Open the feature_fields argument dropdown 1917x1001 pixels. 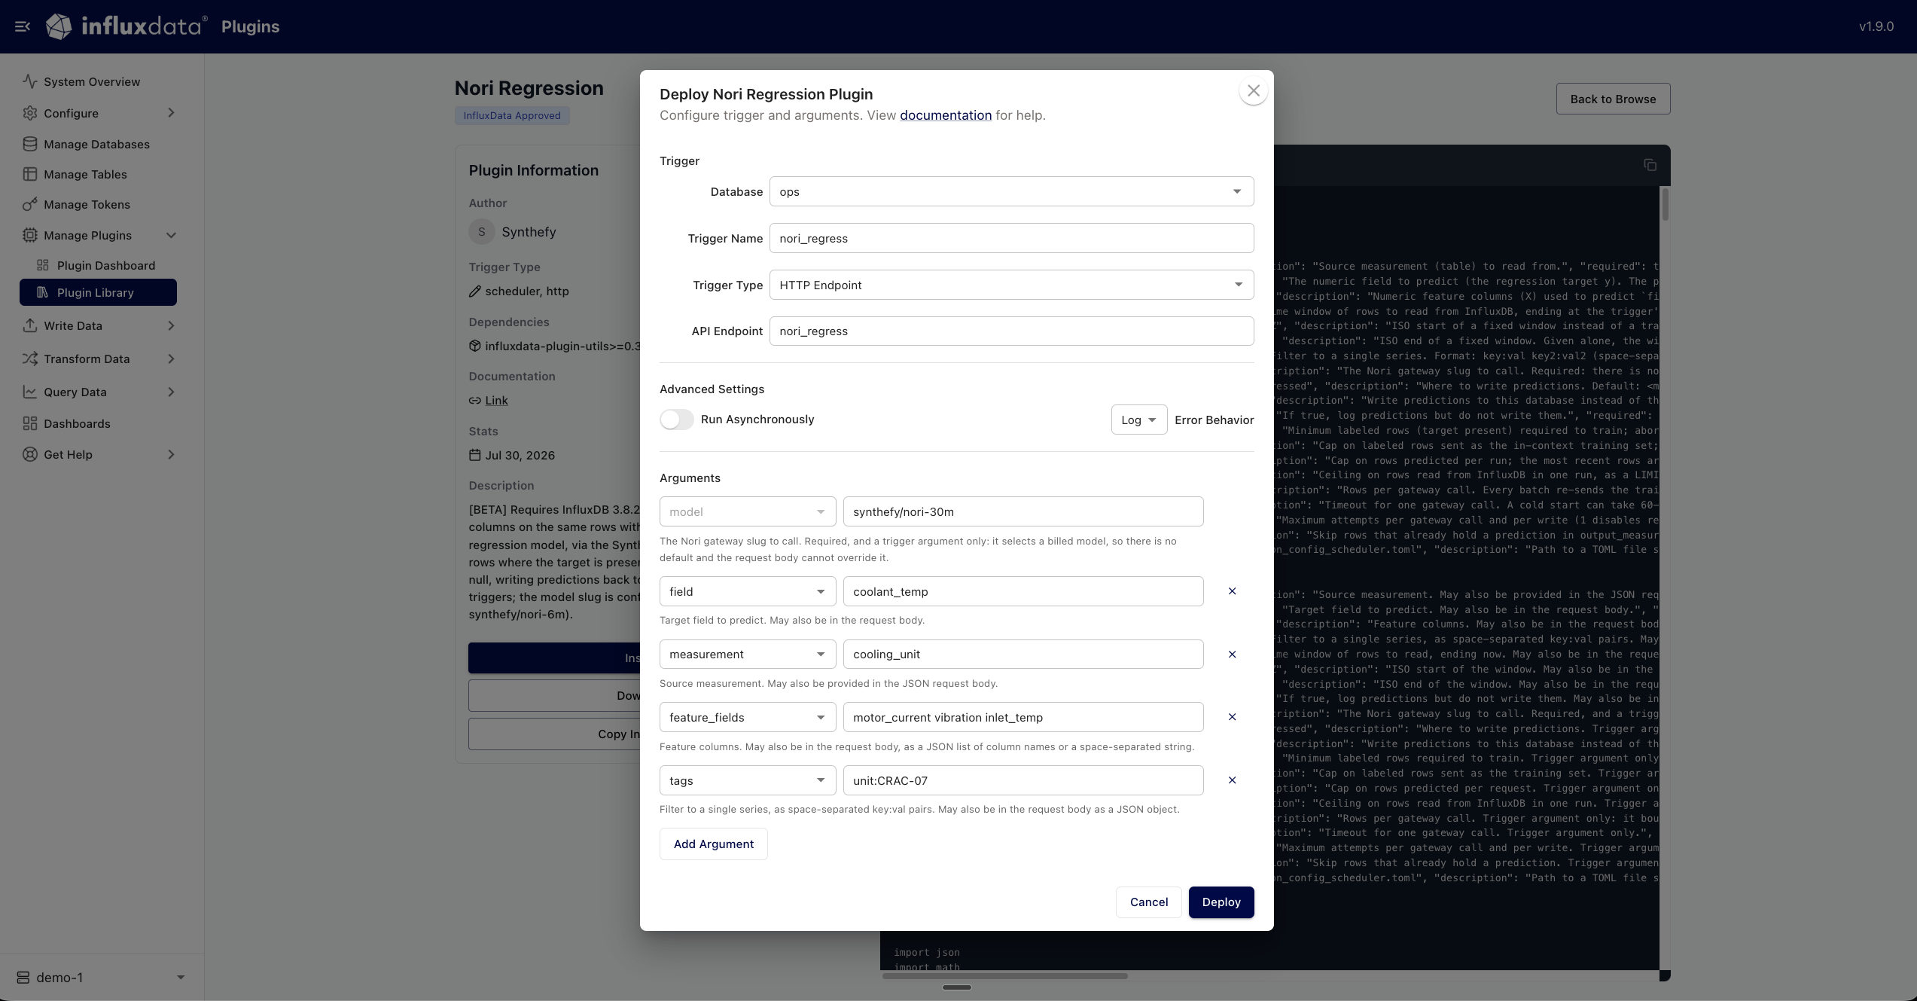point(747,717)
